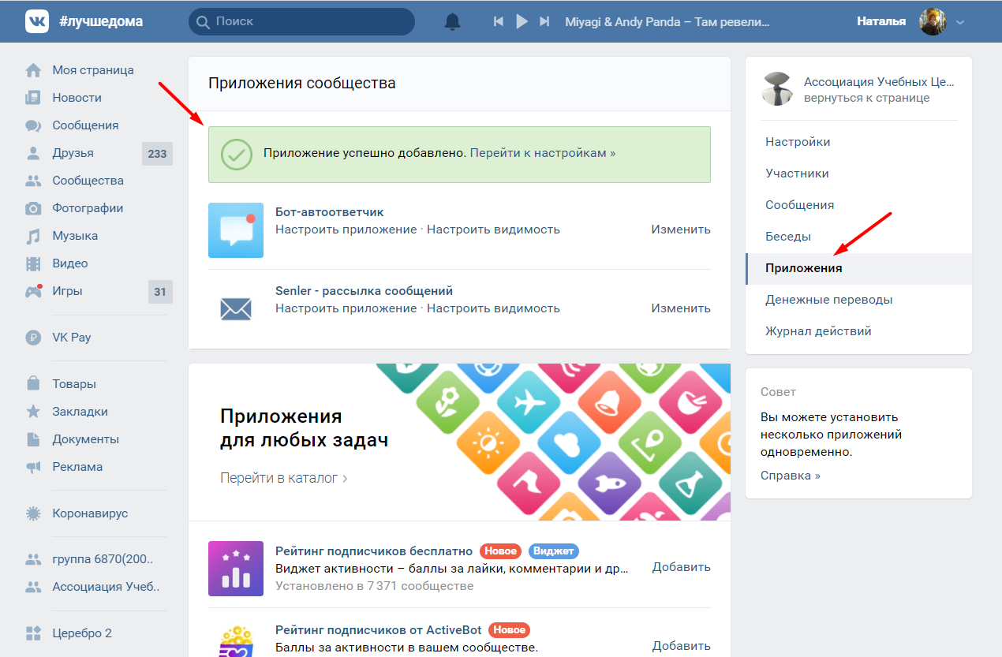Open Моя страница home icon

click(x=33, y=70)
